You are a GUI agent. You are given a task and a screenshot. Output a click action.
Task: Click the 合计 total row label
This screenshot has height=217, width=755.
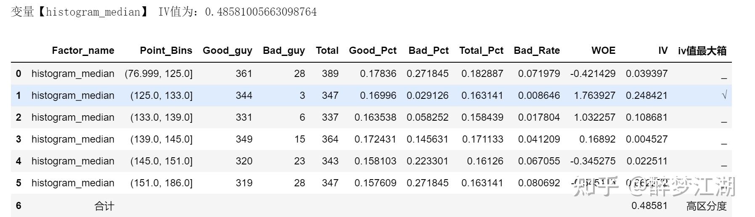pos(104,206)
